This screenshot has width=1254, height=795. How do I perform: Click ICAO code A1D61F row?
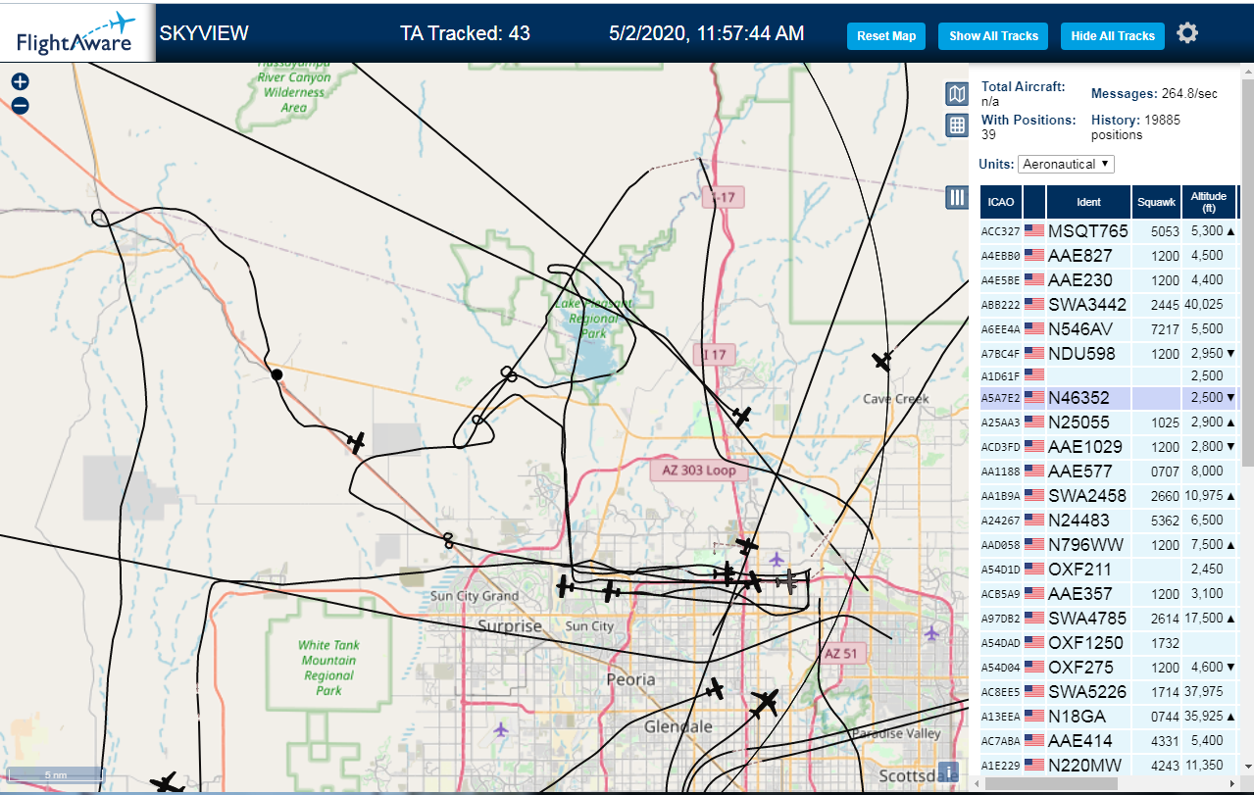coord(1109,375)
